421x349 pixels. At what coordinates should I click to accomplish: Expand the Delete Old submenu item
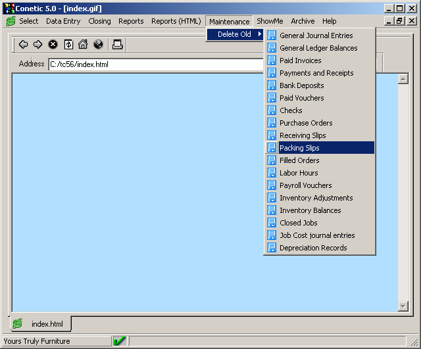click(x=234, y=34)
